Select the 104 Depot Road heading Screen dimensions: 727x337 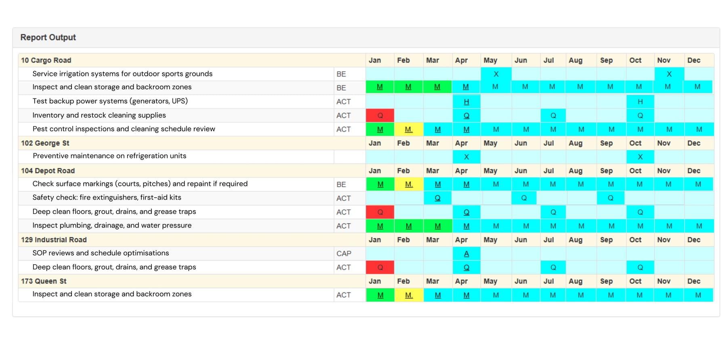[x=48, y=171]
